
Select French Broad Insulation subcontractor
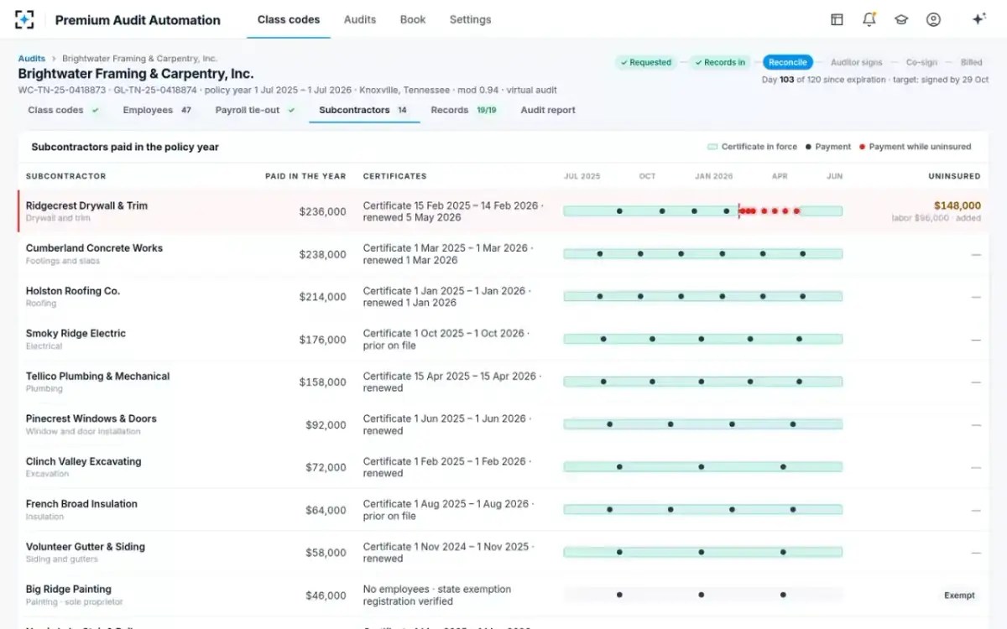81,504
